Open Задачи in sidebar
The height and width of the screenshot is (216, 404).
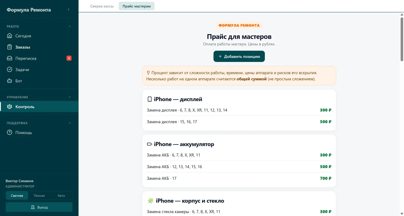pyautogui.click(x=39, y=70)
